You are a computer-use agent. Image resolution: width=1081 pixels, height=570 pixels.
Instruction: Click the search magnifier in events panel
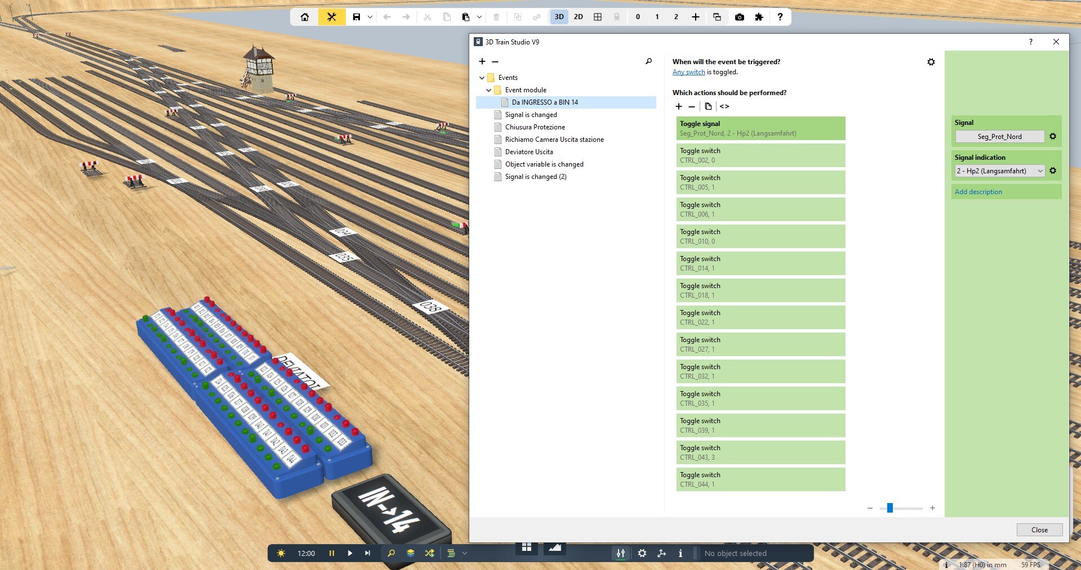648,61
